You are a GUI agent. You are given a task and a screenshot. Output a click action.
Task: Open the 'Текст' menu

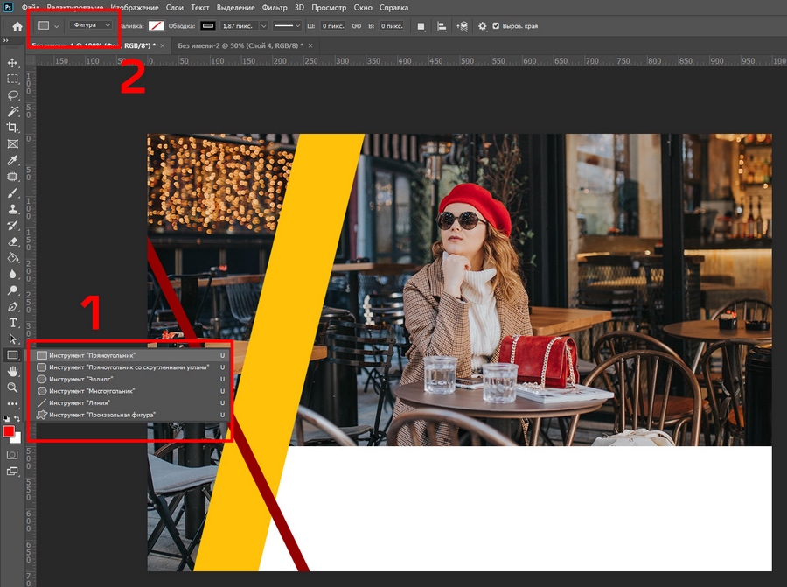coord(199,8)
